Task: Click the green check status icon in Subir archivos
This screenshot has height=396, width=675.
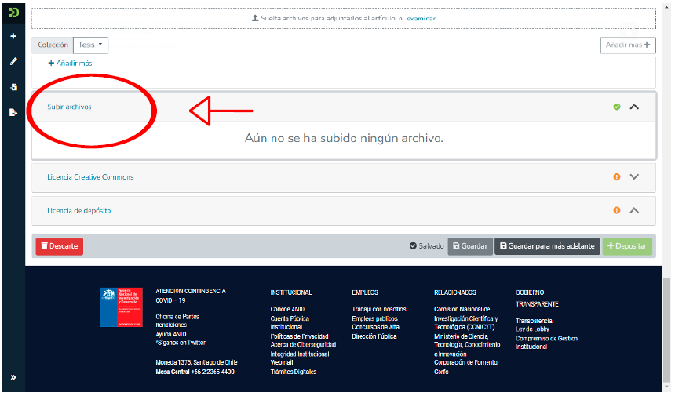Action: [x=617, y=107]
